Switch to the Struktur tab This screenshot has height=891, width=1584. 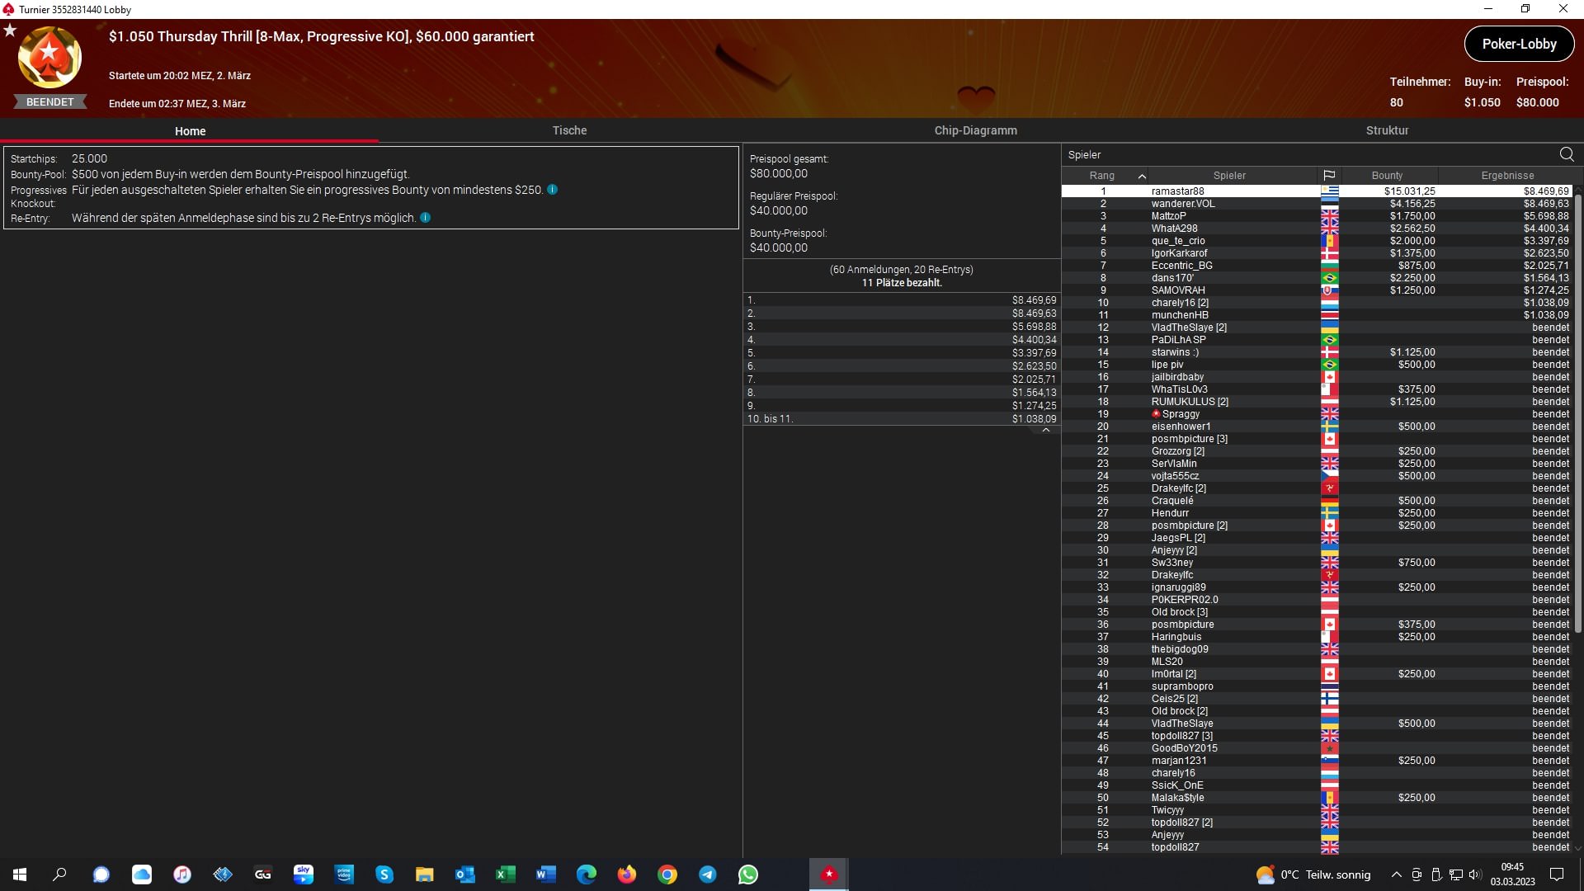(1387, 130)
